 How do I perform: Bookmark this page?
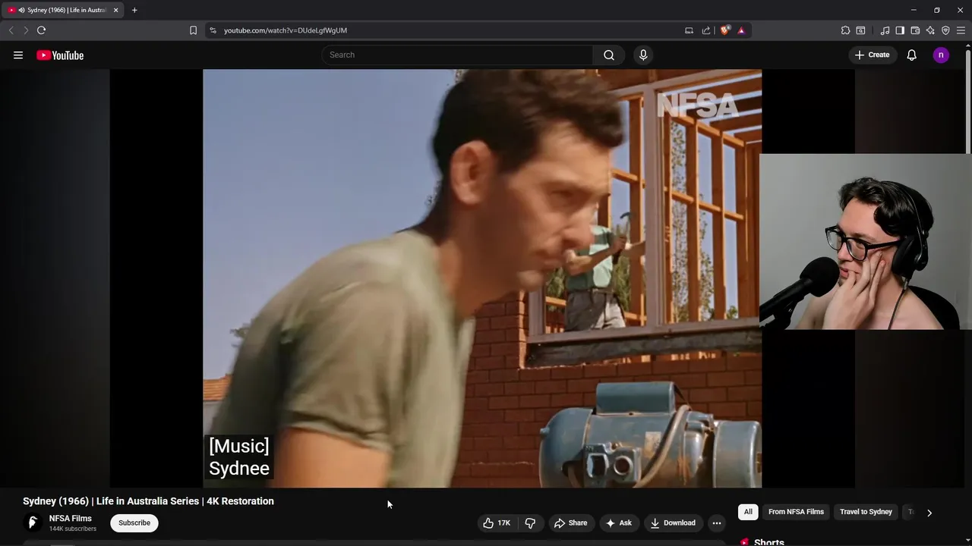coord(193,30)
